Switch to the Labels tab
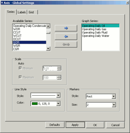This screenshot has width=130, height=133. (x=22, y=12)
